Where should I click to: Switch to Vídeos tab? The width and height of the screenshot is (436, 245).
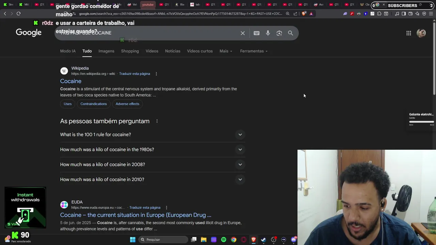coord(152,51)
